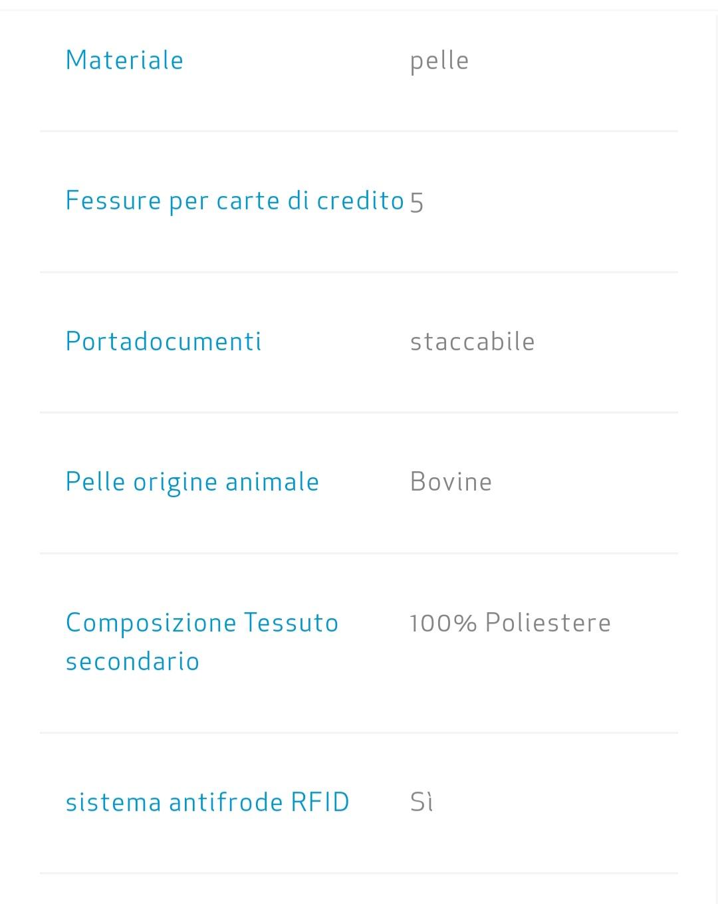Click the word 'Poliestere' in the value

coord(548,623)
